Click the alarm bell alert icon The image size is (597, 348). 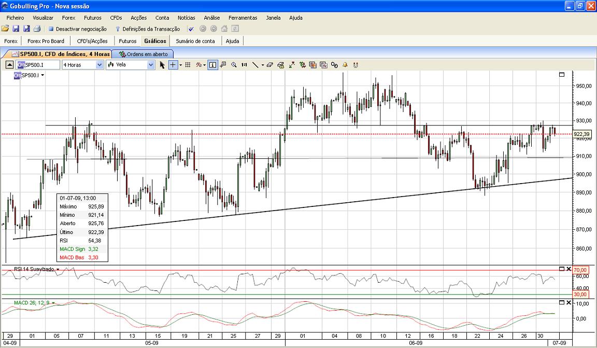(345, 65)
